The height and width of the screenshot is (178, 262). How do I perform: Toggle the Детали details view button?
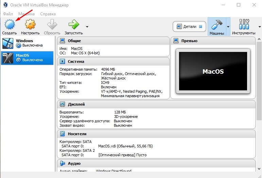pos(187,26)
